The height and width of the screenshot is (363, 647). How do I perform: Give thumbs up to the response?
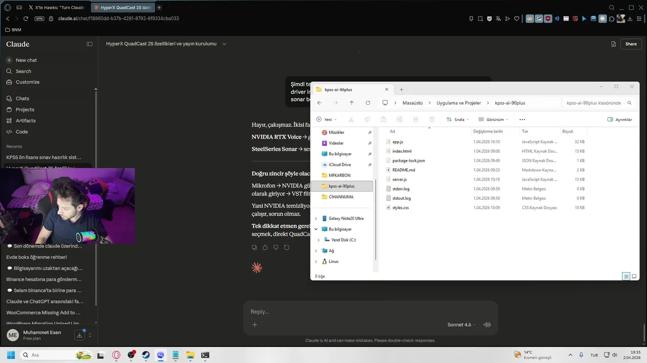[x=265, y=247]
